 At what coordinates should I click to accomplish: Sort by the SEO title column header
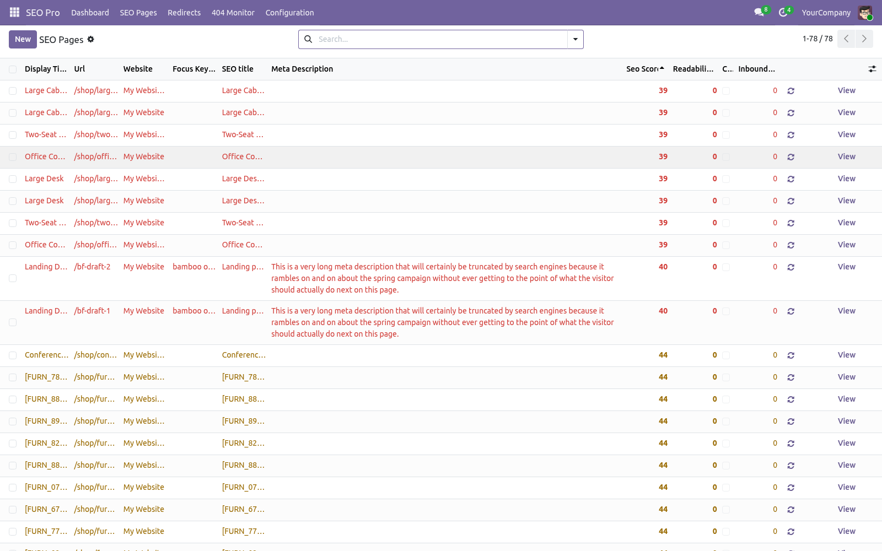tap(238, 69)
